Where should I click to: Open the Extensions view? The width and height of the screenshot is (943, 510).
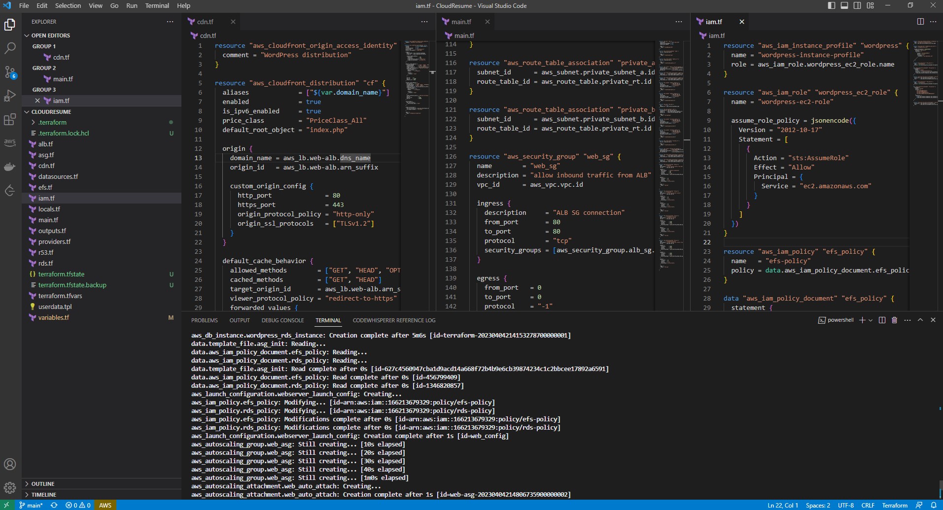[10, 119]
